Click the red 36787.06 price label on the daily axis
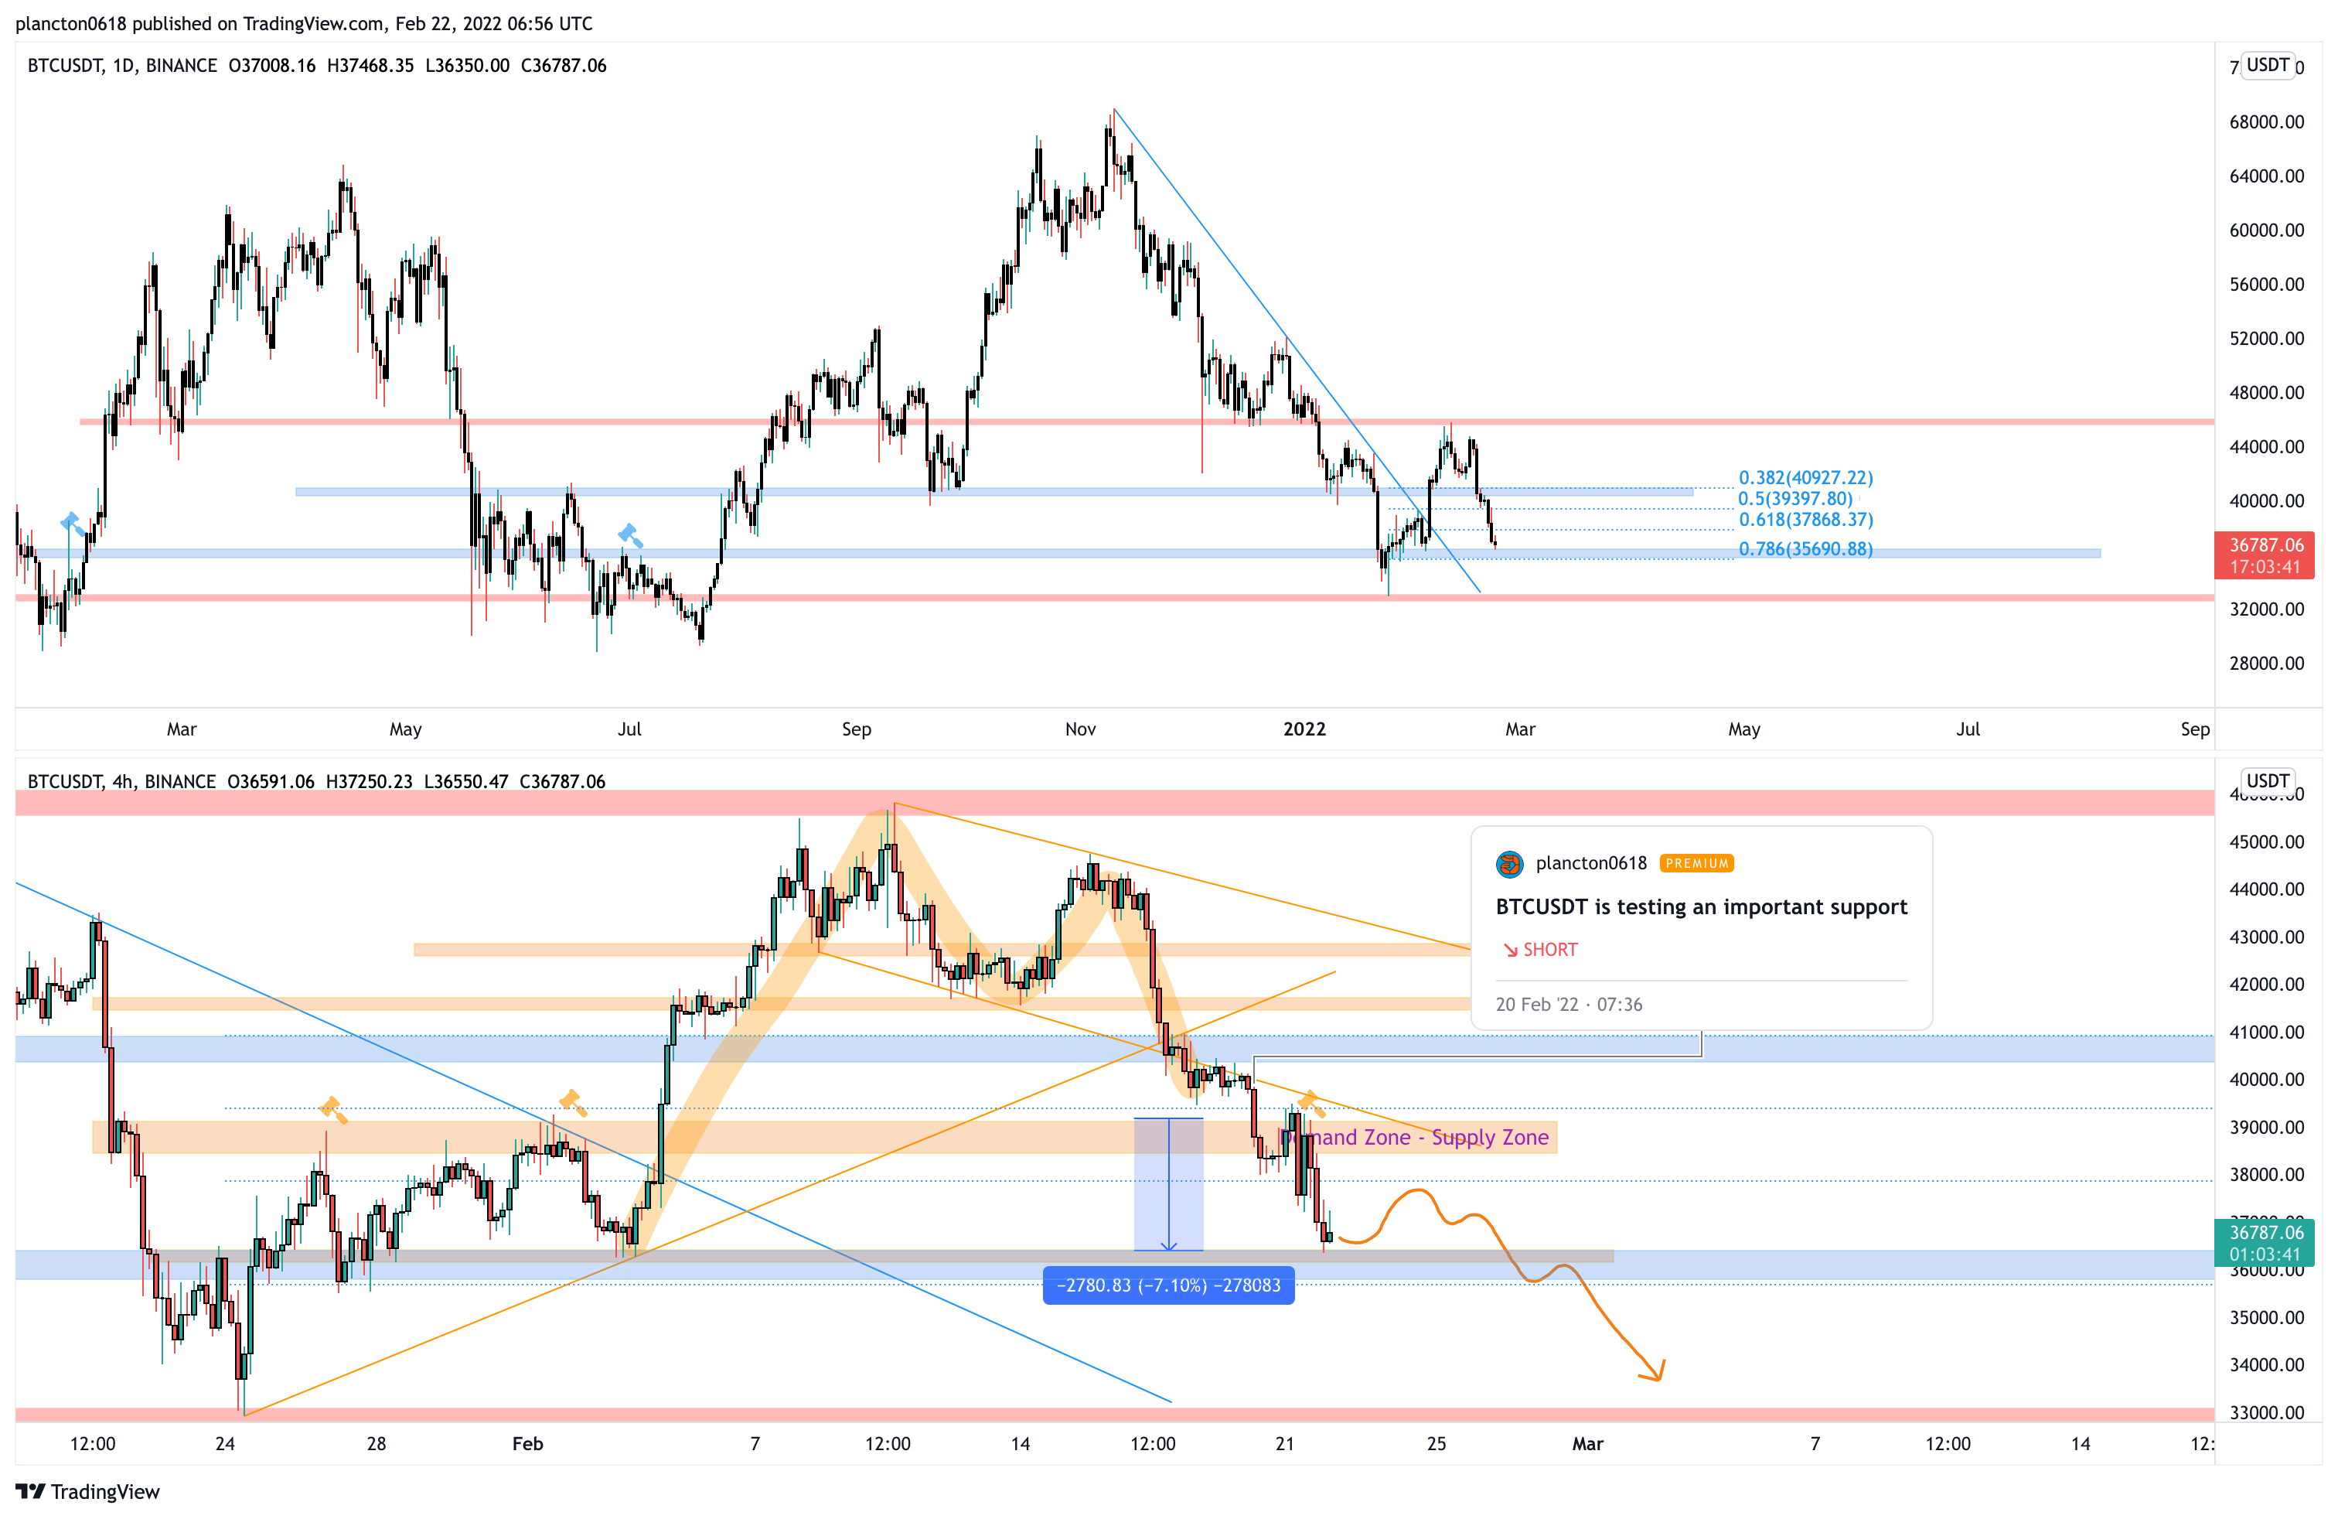This screenshot has width=2338, height=1519. (2265, 555)
